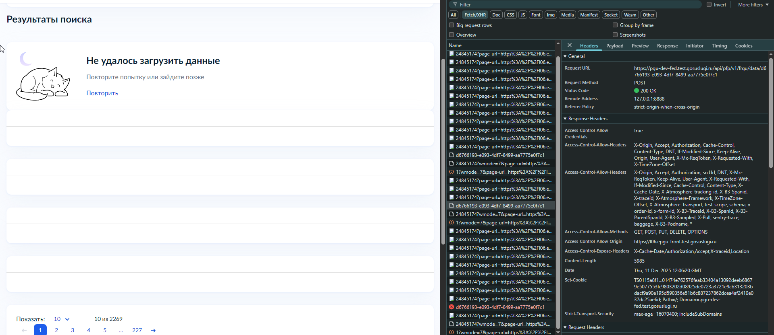The width and height of the screenshot is (774, 335).
Task: Go to results page 3
Action: click(73, 330)
